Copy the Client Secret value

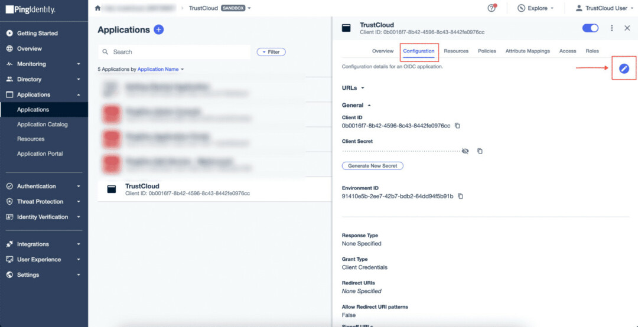(480, 151)
